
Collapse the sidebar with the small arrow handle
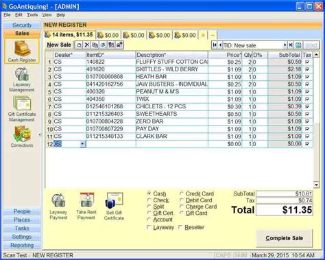click(x=40, y=134)
